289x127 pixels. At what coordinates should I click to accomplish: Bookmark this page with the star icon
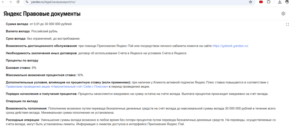click(x=250, y=2)
